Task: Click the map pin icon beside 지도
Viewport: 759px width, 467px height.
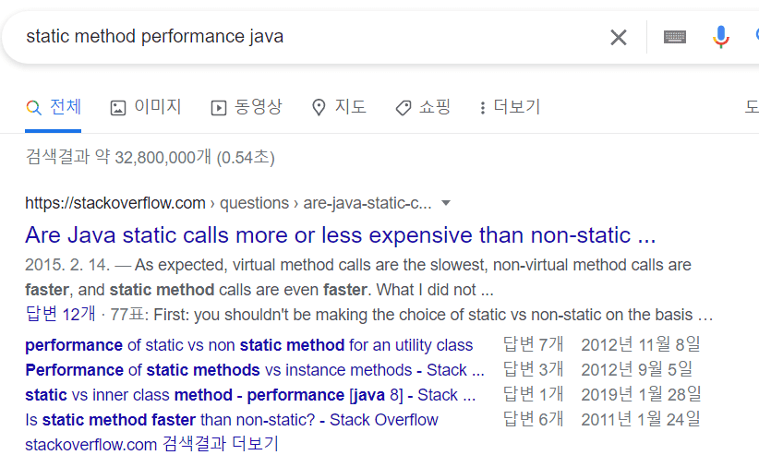Action: tap(319, 107)
